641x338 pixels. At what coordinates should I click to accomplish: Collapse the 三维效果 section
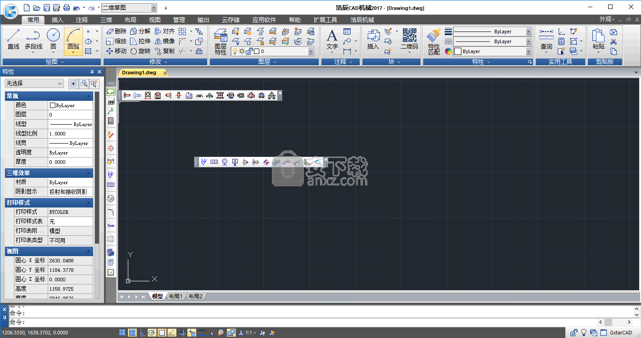tap(89, 173)
